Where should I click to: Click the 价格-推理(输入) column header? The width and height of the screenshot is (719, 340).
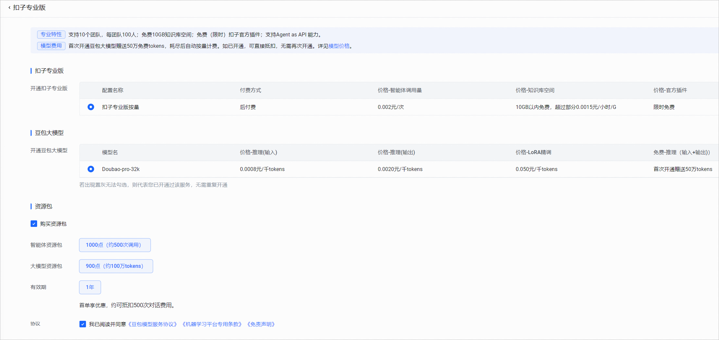coord(259,152)
